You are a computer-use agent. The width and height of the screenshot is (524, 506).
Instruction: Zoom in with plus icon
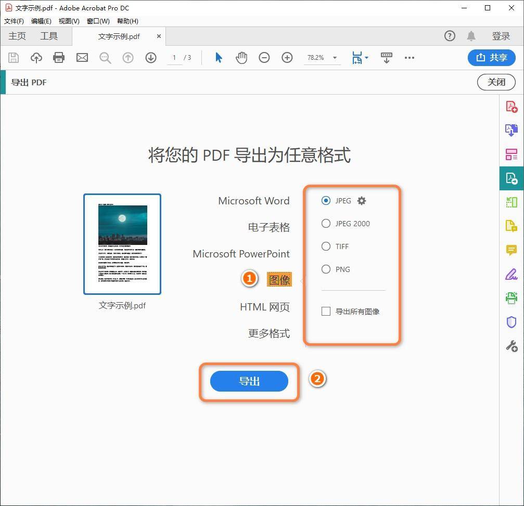tap(287, 58)
